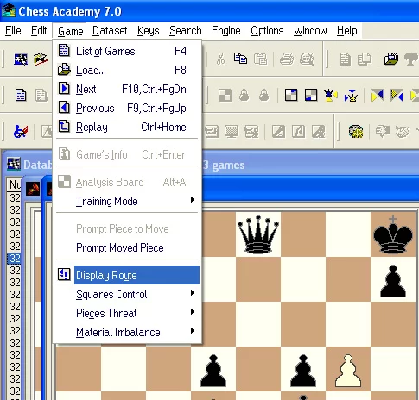Click the grey notepad icon in second toolbar
Screen dimensions: 419x400
[41, 96]
